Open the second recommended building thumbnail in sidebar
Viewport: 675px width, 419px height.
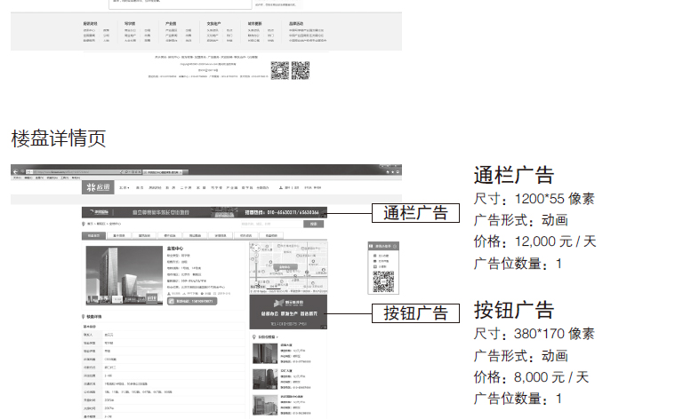click(265, 379)
